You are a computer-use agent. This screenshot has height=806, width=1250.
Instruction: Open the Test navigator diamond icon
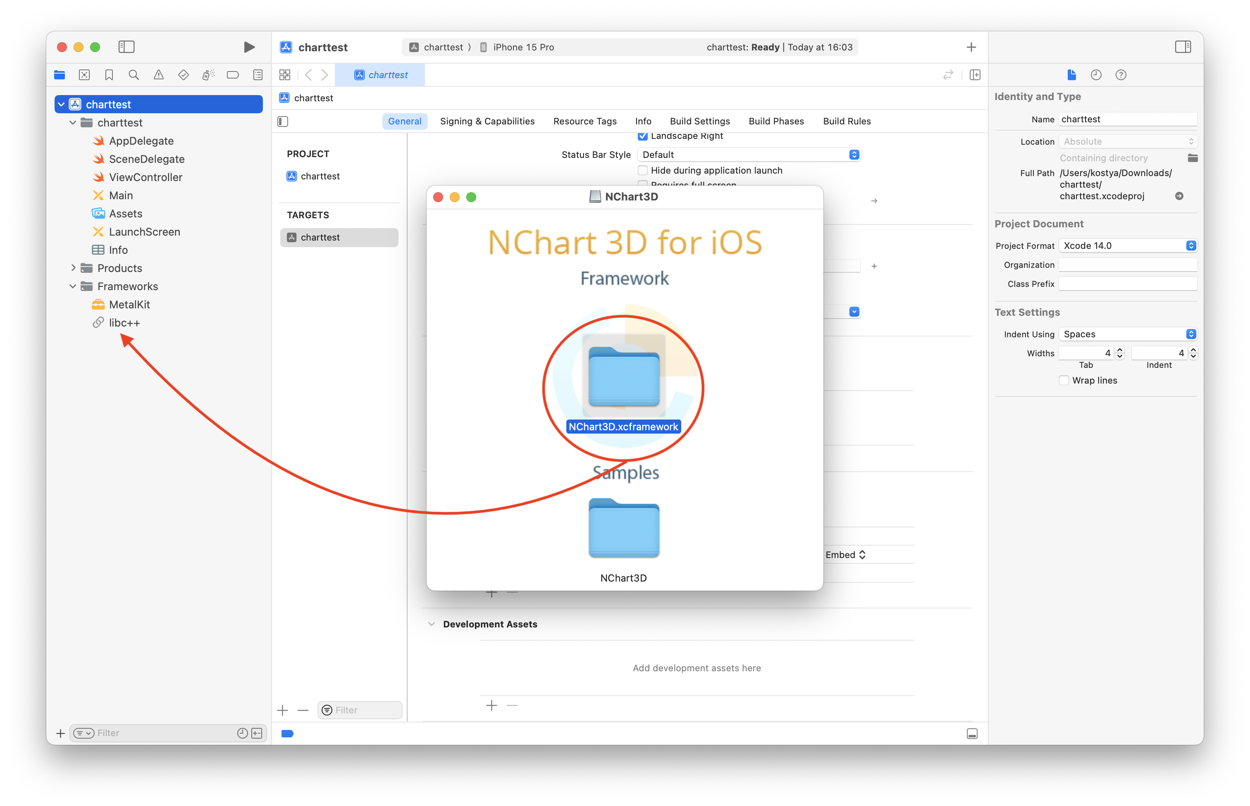pyautogui.click(x=183, y=75)
